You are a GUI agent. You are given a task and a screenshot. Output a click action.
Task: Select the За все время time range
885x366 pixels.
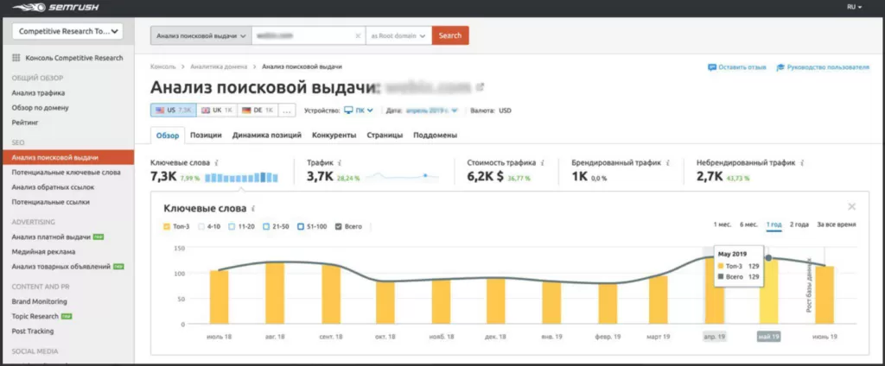pos(837,224)
